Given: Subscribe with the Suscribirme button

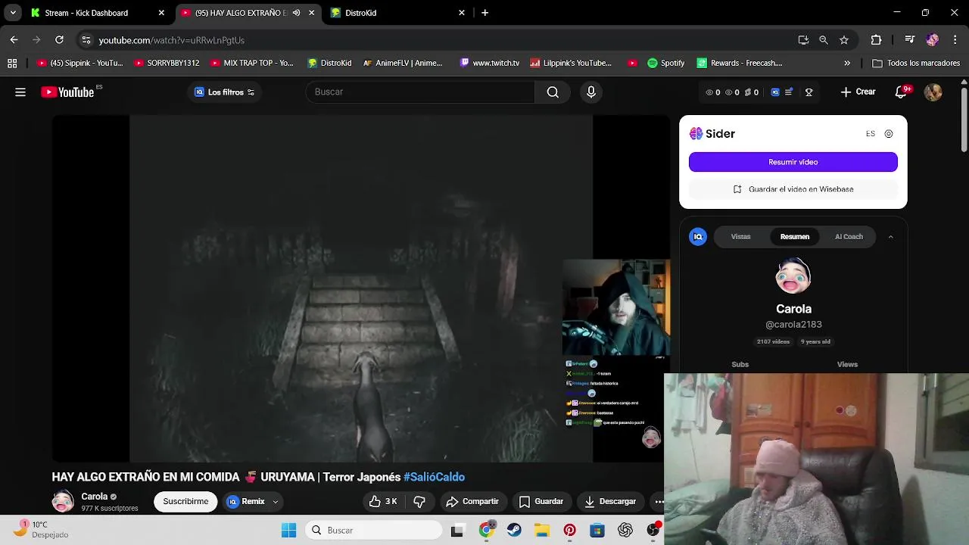Looking at the screenshot, I should pyautogui.click(x=185, y=502).
